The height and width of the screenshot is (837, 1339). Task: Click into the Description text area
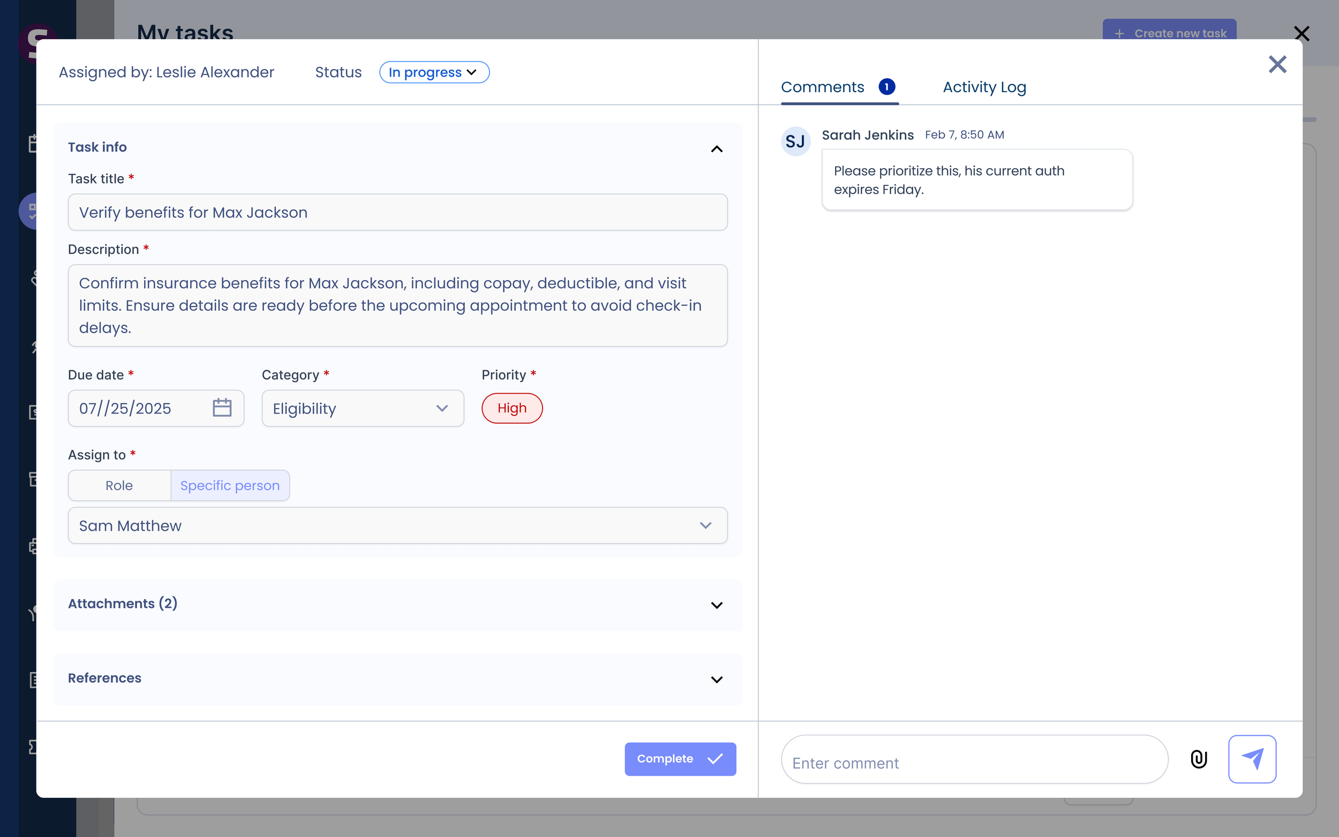pyautogui.click(x=397, y=306)
